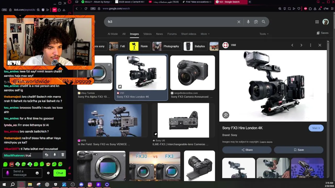Switch to the Images tab
The height and width of the screenshot is (188, 335).
134,34
